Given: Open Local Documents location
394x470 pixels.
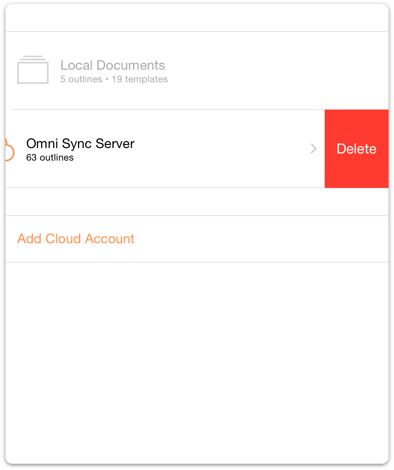Looking at the screenshot, I should [x=197, y=70].
